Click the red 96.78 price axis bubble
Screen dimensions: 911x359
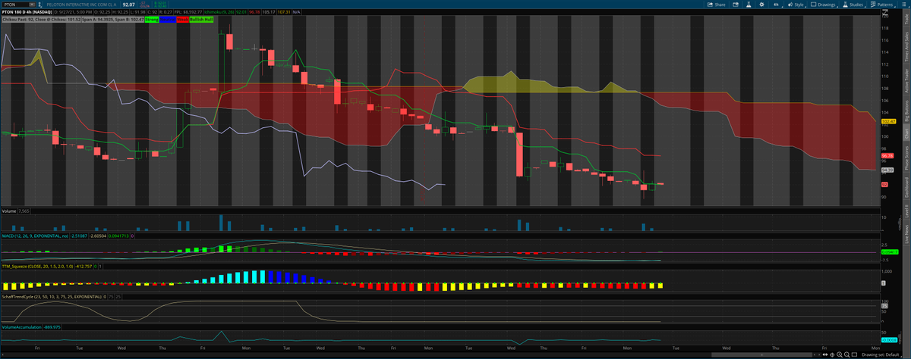pos(887,156)
